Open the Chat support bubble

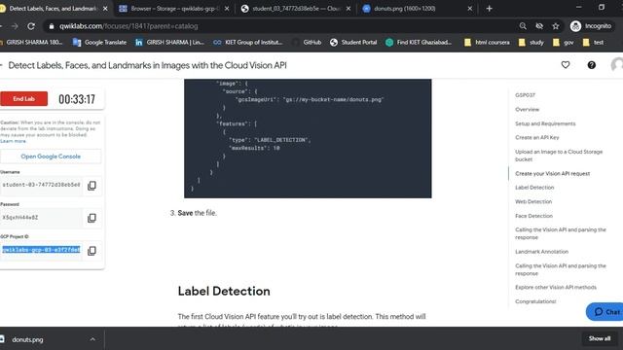pos(605,312)
